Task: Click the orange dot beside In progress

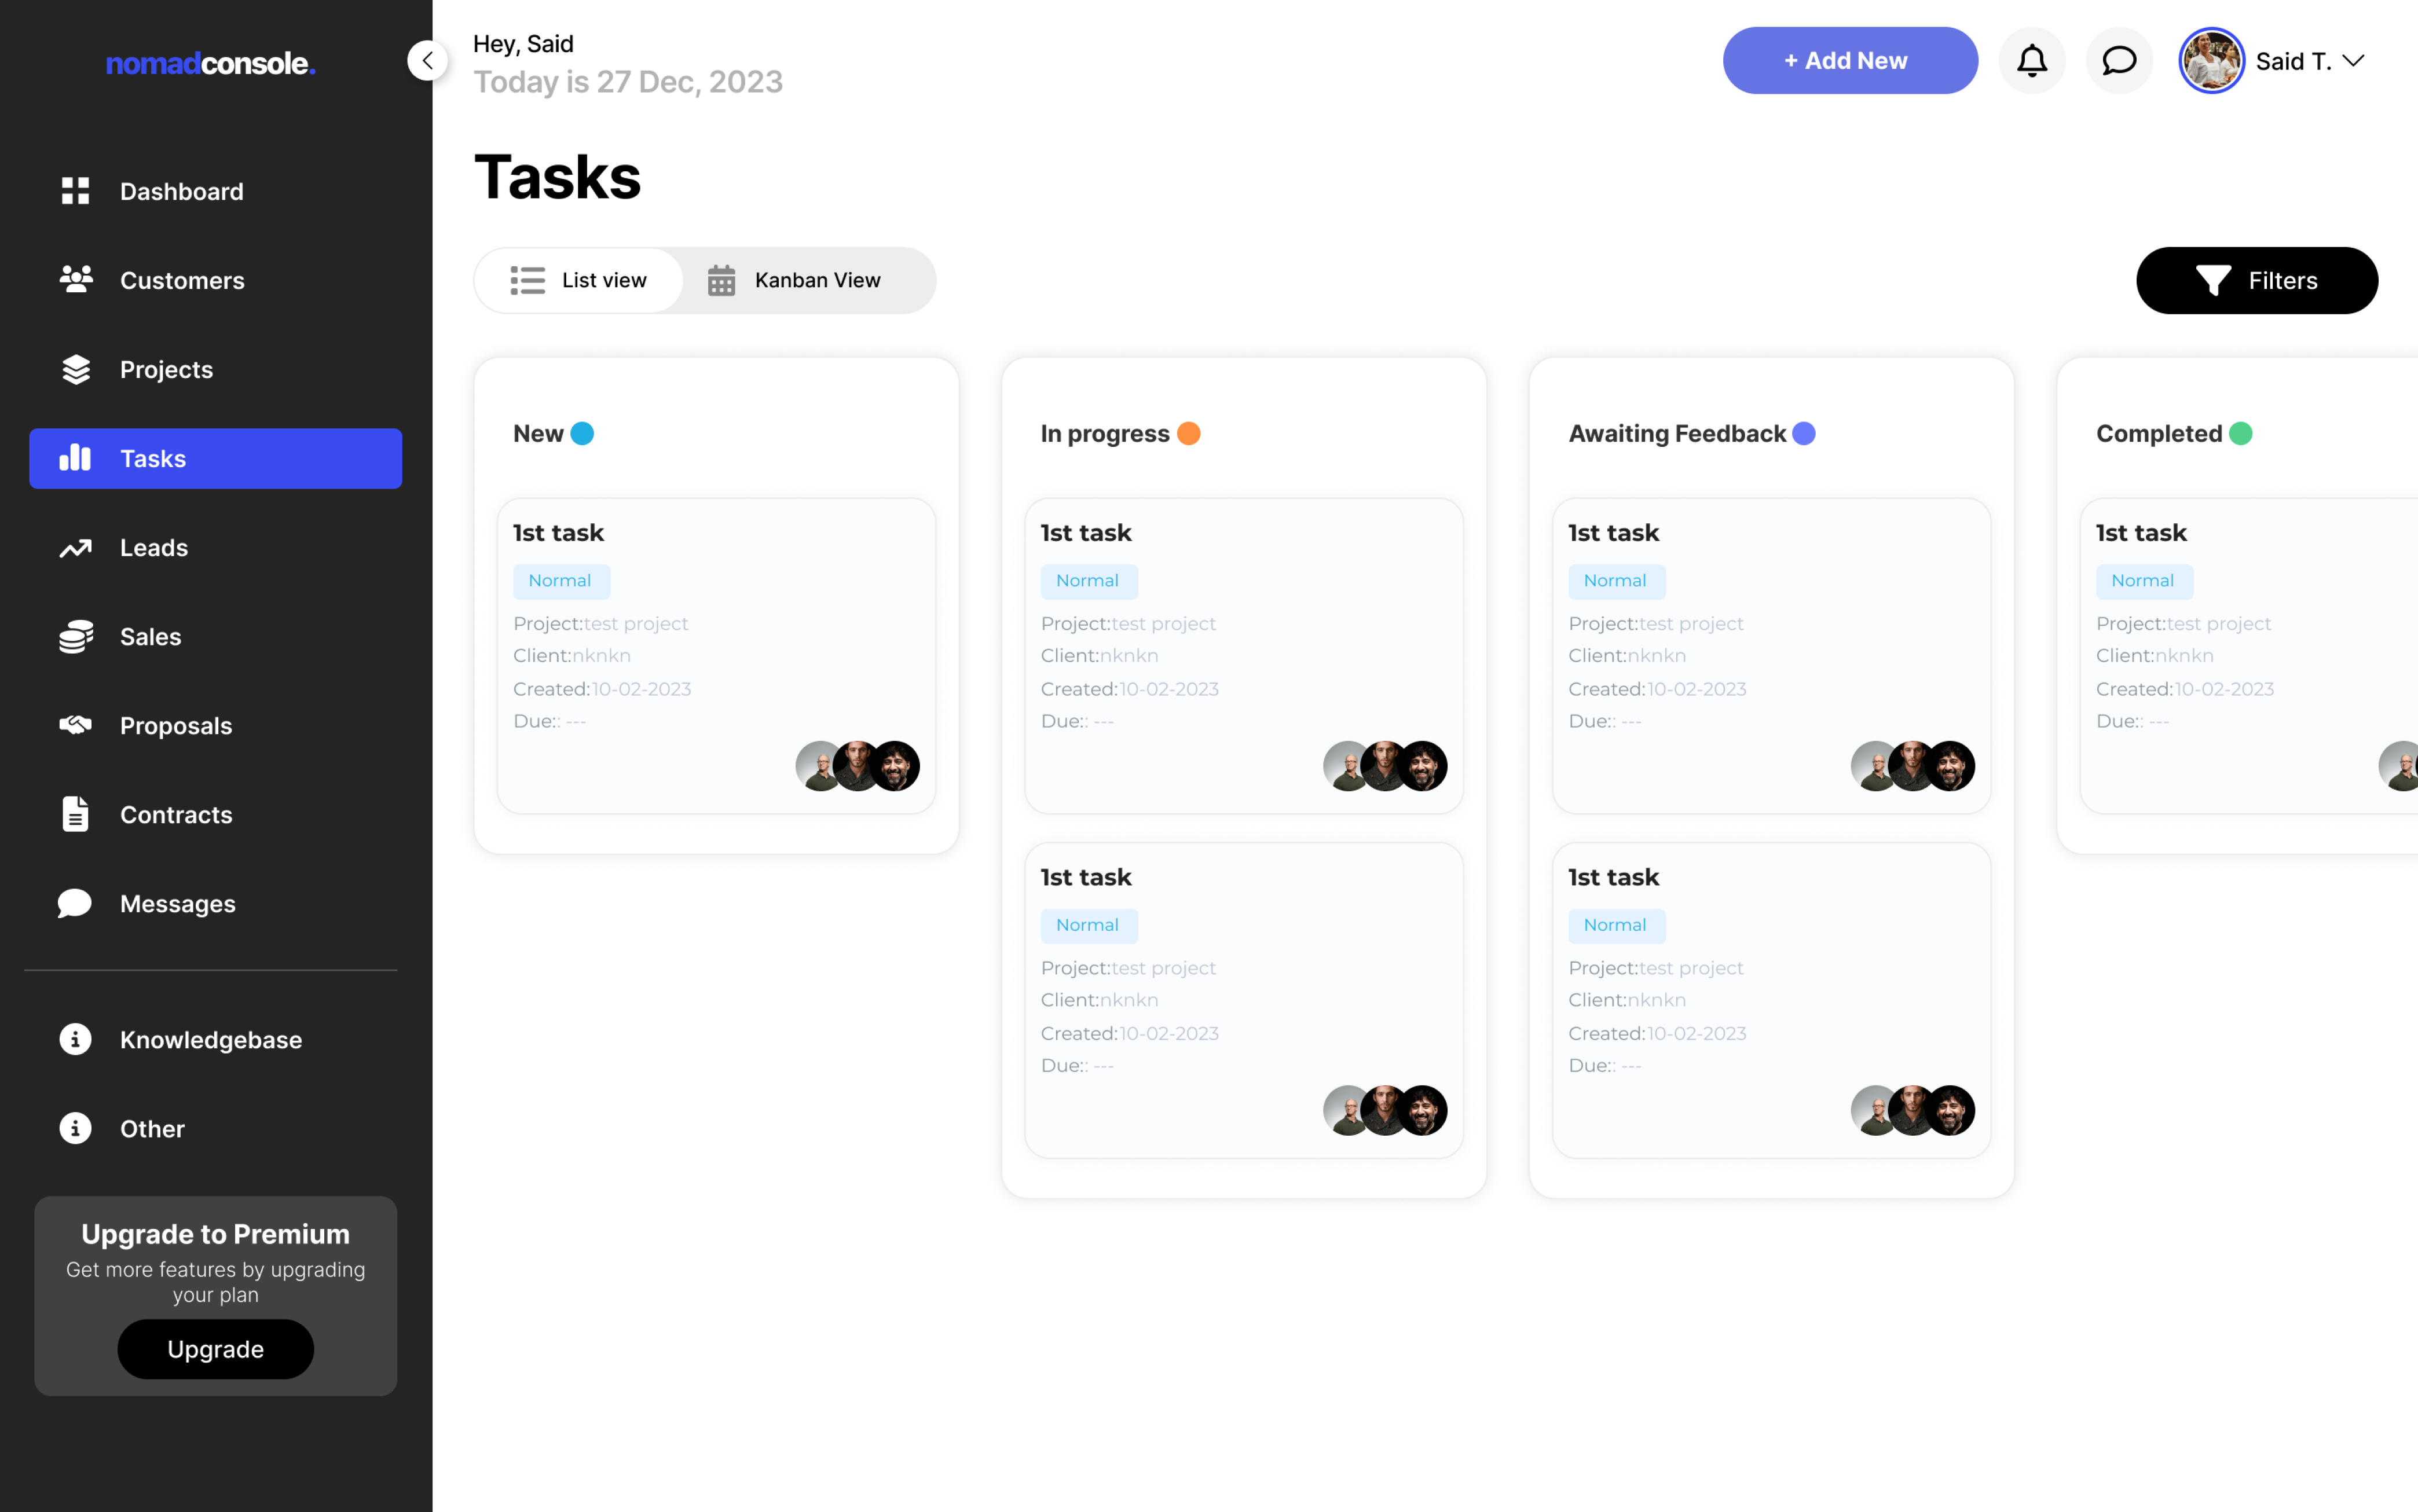Action: point(1188,433)
